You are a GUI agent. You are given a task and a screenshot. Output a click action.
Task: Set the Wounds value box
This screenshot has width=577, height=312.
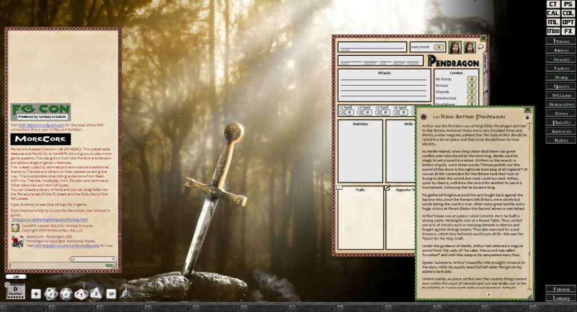coord(472,92)
